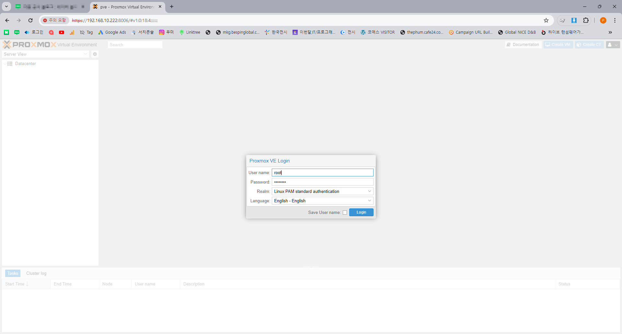Click into the User name field
This screenshot has width=622, height=334.
[x=323, y=173]
